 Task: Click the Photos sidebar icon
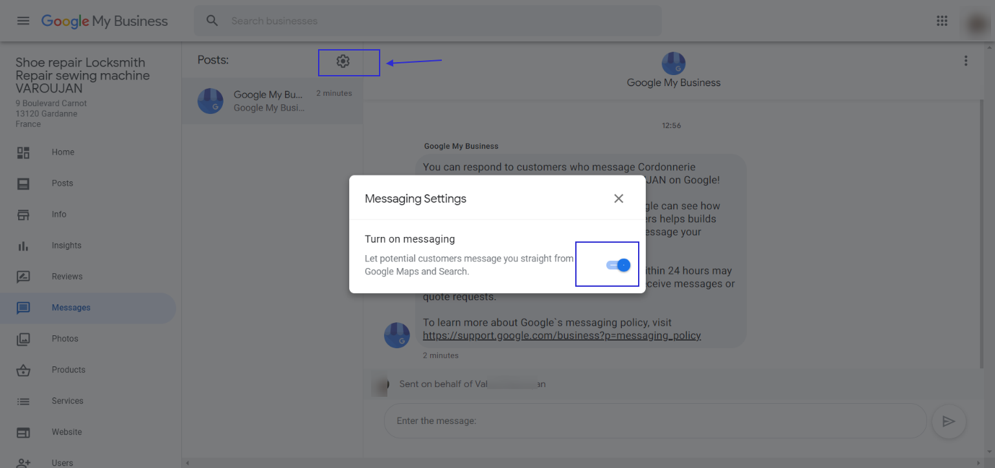23,339
